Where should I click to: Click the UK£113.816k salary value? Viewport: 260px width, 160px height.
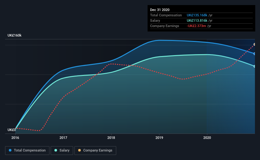[197, 20]
